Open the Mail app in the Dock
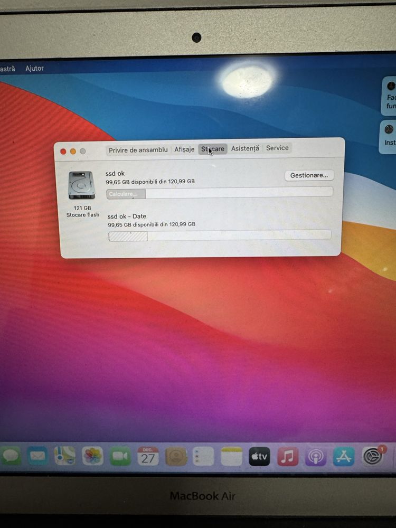This screenshot has width=396, height=528. coord(37,456)
